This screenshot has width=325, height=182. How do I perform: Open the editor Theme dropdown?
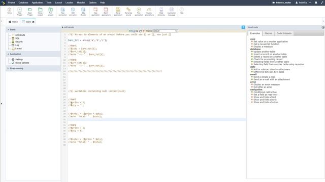point(165,31)
